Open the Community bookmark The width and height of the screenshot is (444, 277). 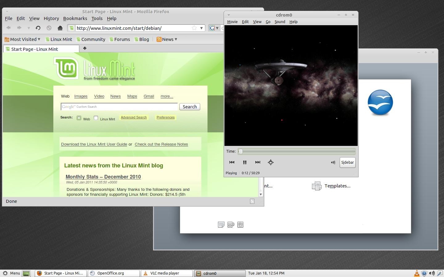pyautogui.click(x=91, y=39)
